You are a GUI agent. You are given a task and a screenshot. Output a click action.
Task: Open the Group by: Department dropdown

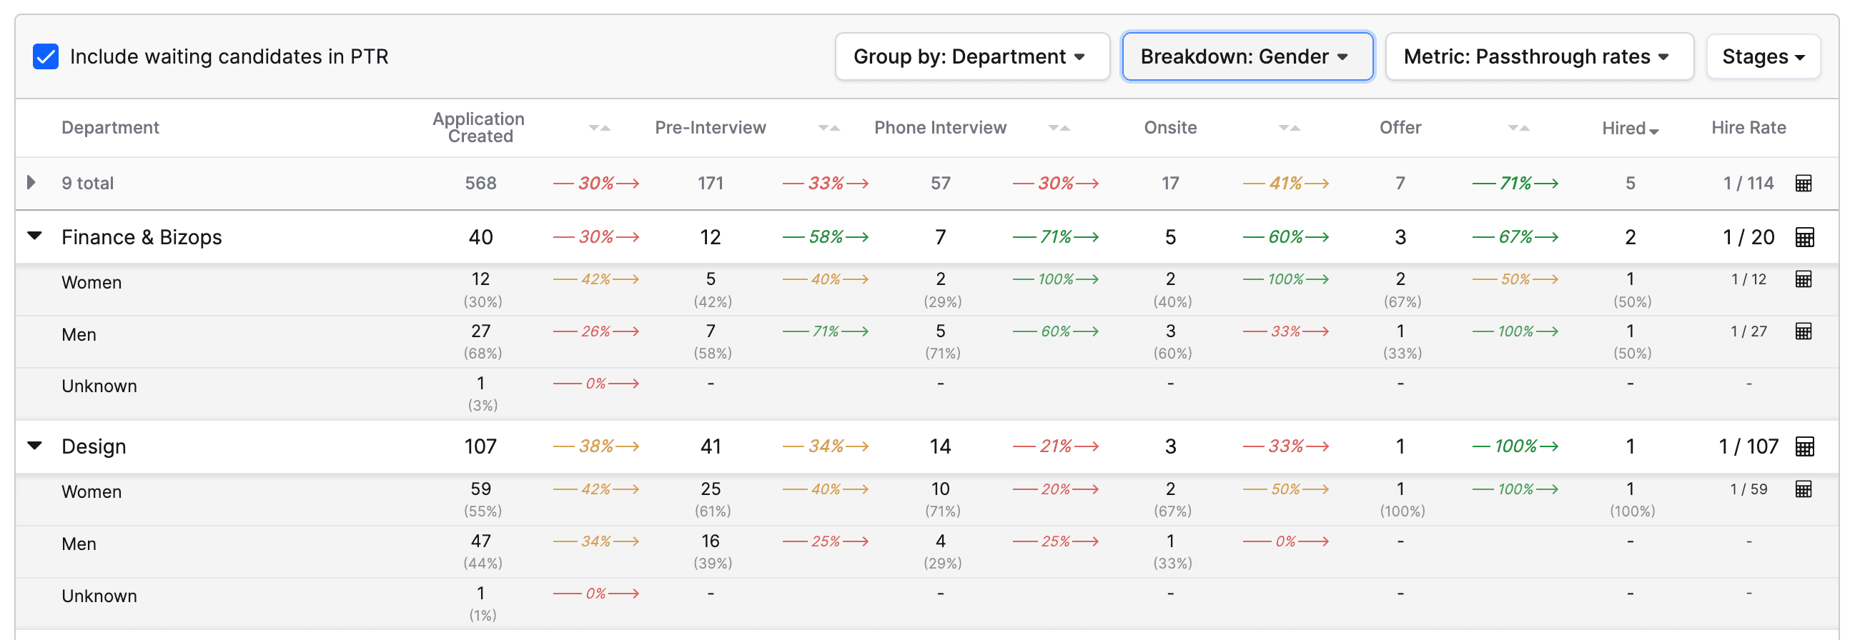[971, 56]
